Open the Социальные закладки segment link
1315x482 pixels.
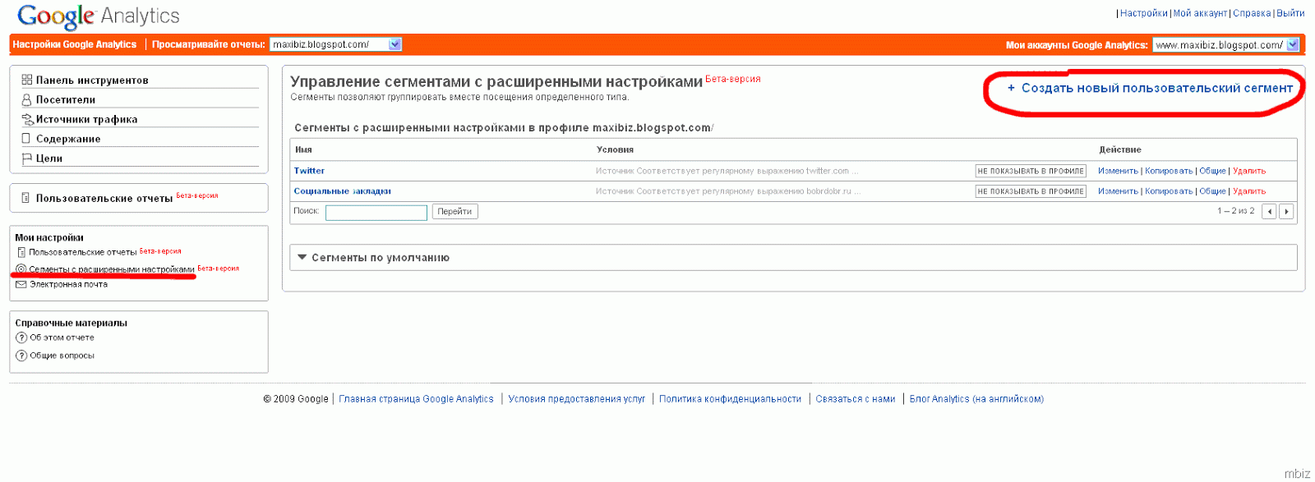(343, 191)
